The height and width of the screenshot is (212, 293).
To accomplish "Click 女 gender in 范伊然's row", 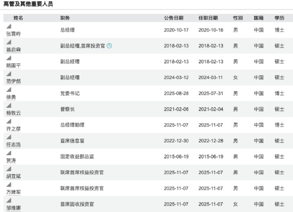I will (x=235, y=78).
